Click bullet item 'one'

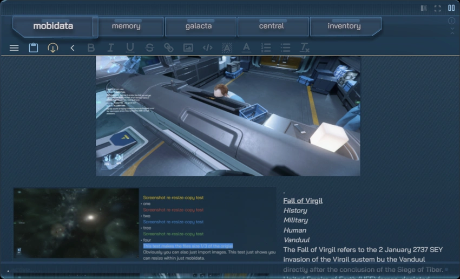point(147,203)
